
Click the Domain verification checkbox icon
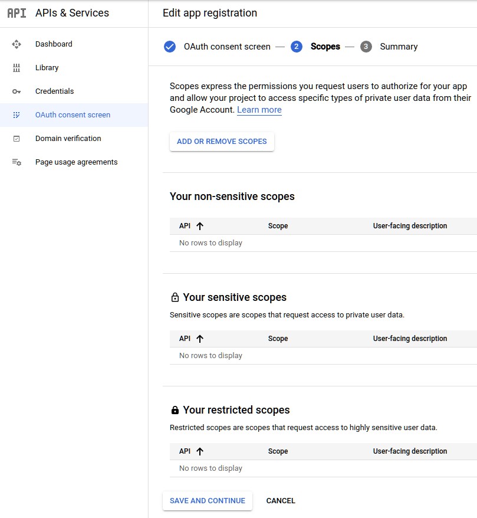(x=17, y=139)
